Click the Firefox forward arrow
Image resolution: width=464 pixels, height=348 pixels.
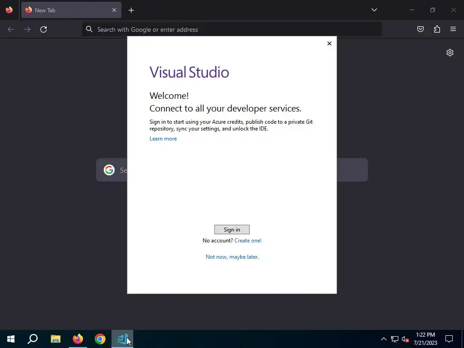[x=27, y=29]
